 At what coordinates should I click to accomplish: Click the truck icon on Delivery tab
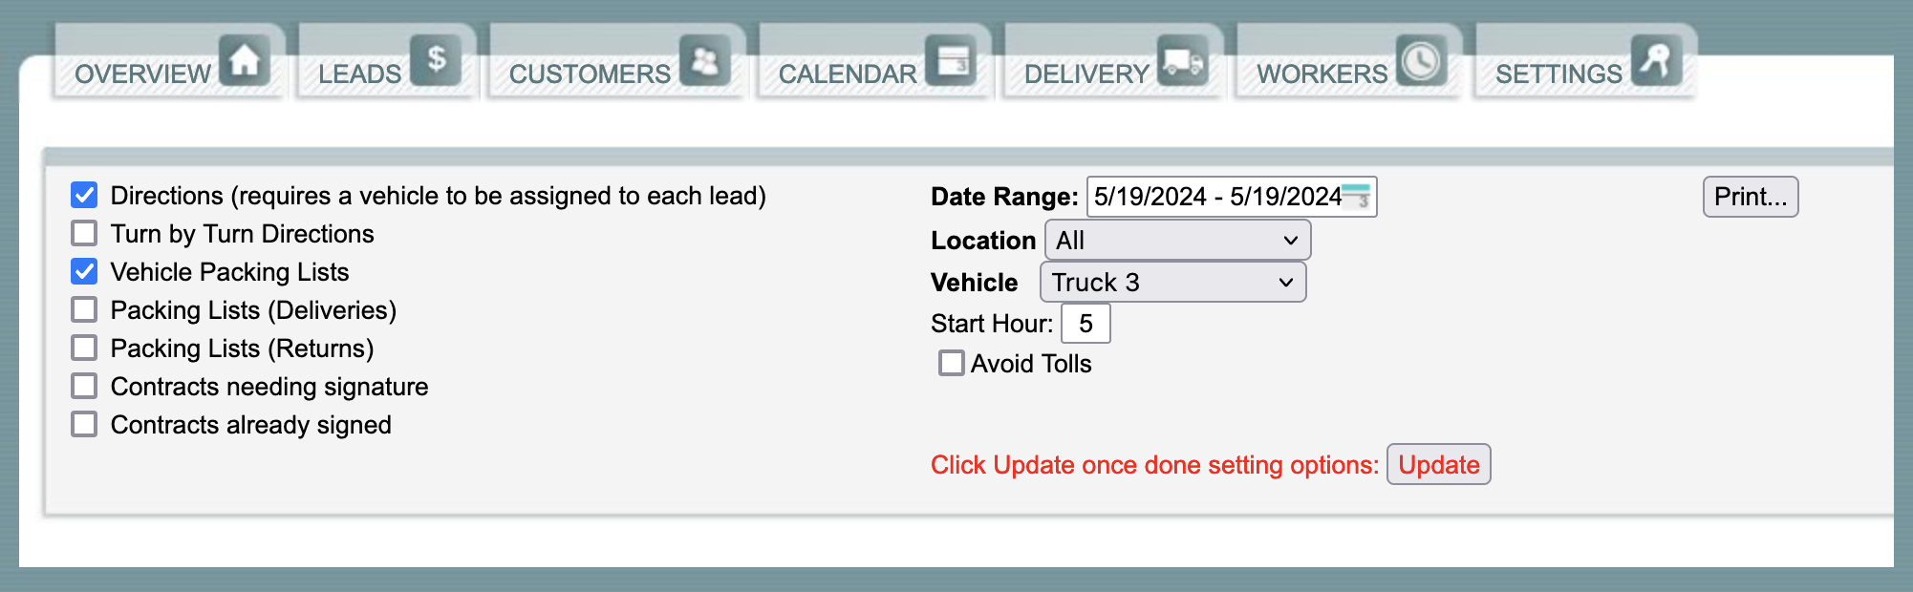1183,60
